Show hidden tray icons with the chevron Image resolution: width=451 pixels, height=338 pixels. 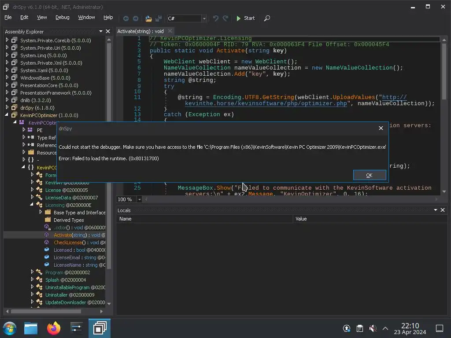pyautogui.click(x=385, y=328)
